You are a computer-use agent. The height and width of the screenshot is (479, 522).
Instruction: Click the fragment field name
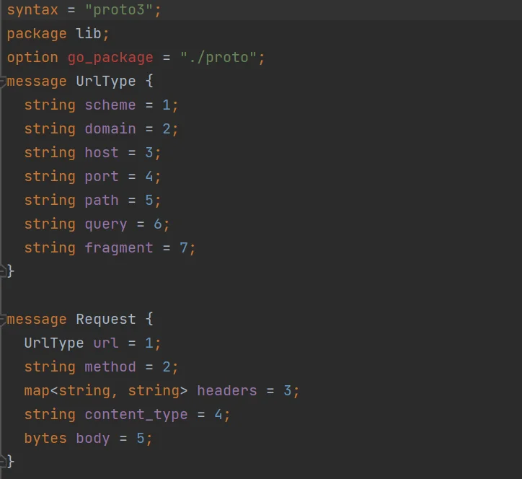[119, 248]
